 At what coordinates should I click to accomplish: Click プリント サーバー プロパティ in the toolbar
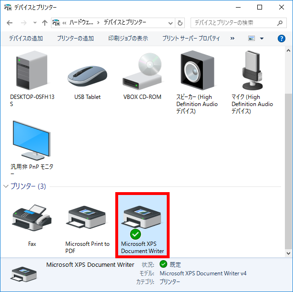[191, 39]
